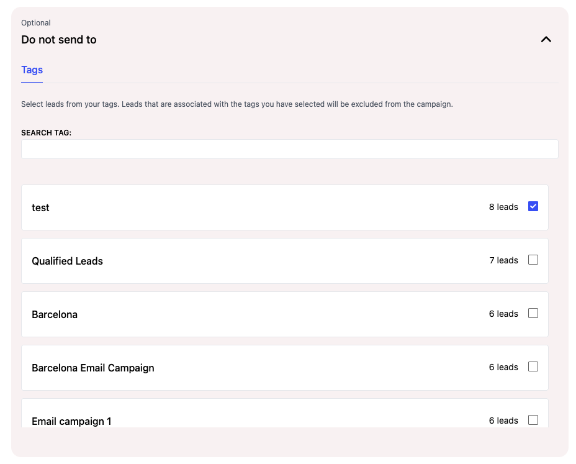Enable the Barcelona Email Campaign checkbox
Image resolution: width=576 pixels, height=464 pixels.
click(x=533, y=366)
